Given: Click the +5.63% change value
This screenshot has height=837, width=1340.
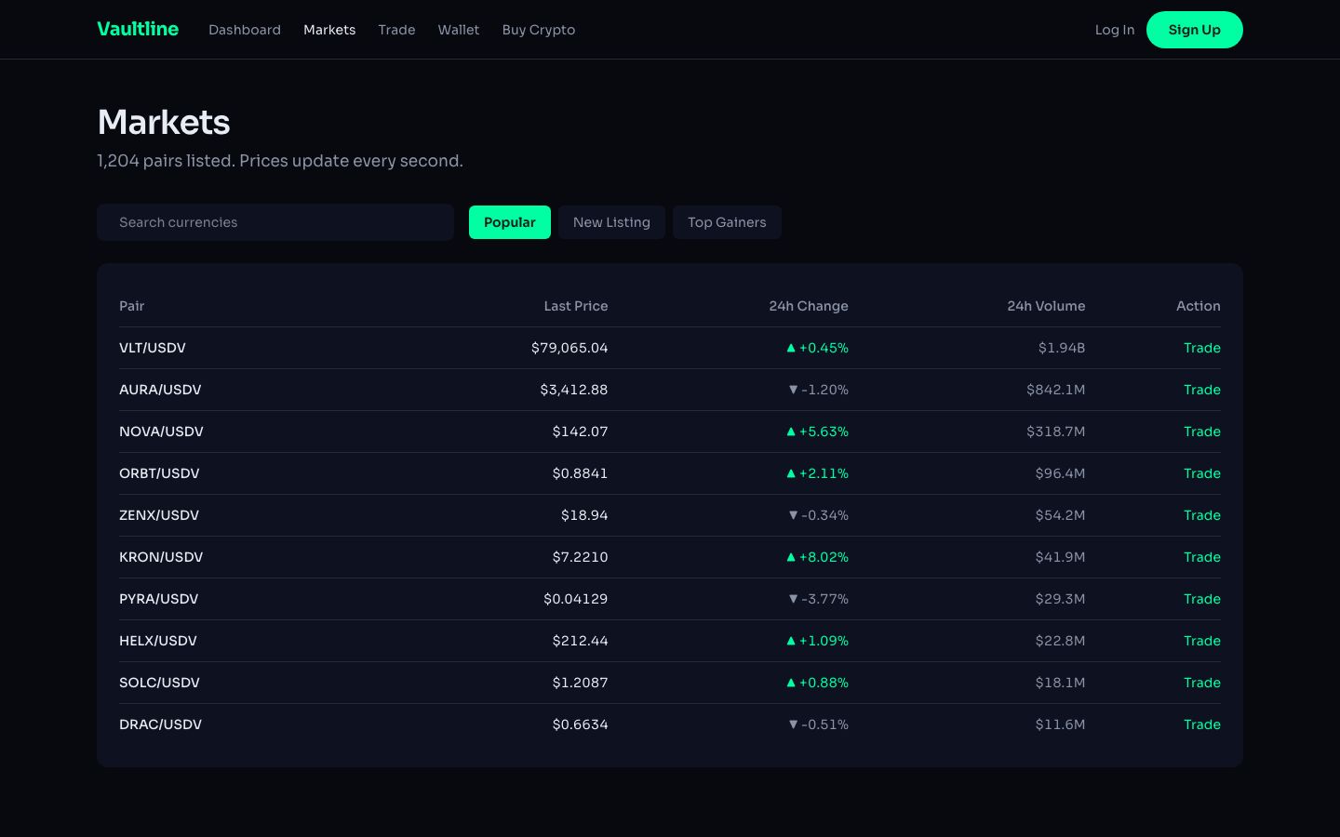Looking at the screenshot, I should pyautogui.click(x=817, y=432).
